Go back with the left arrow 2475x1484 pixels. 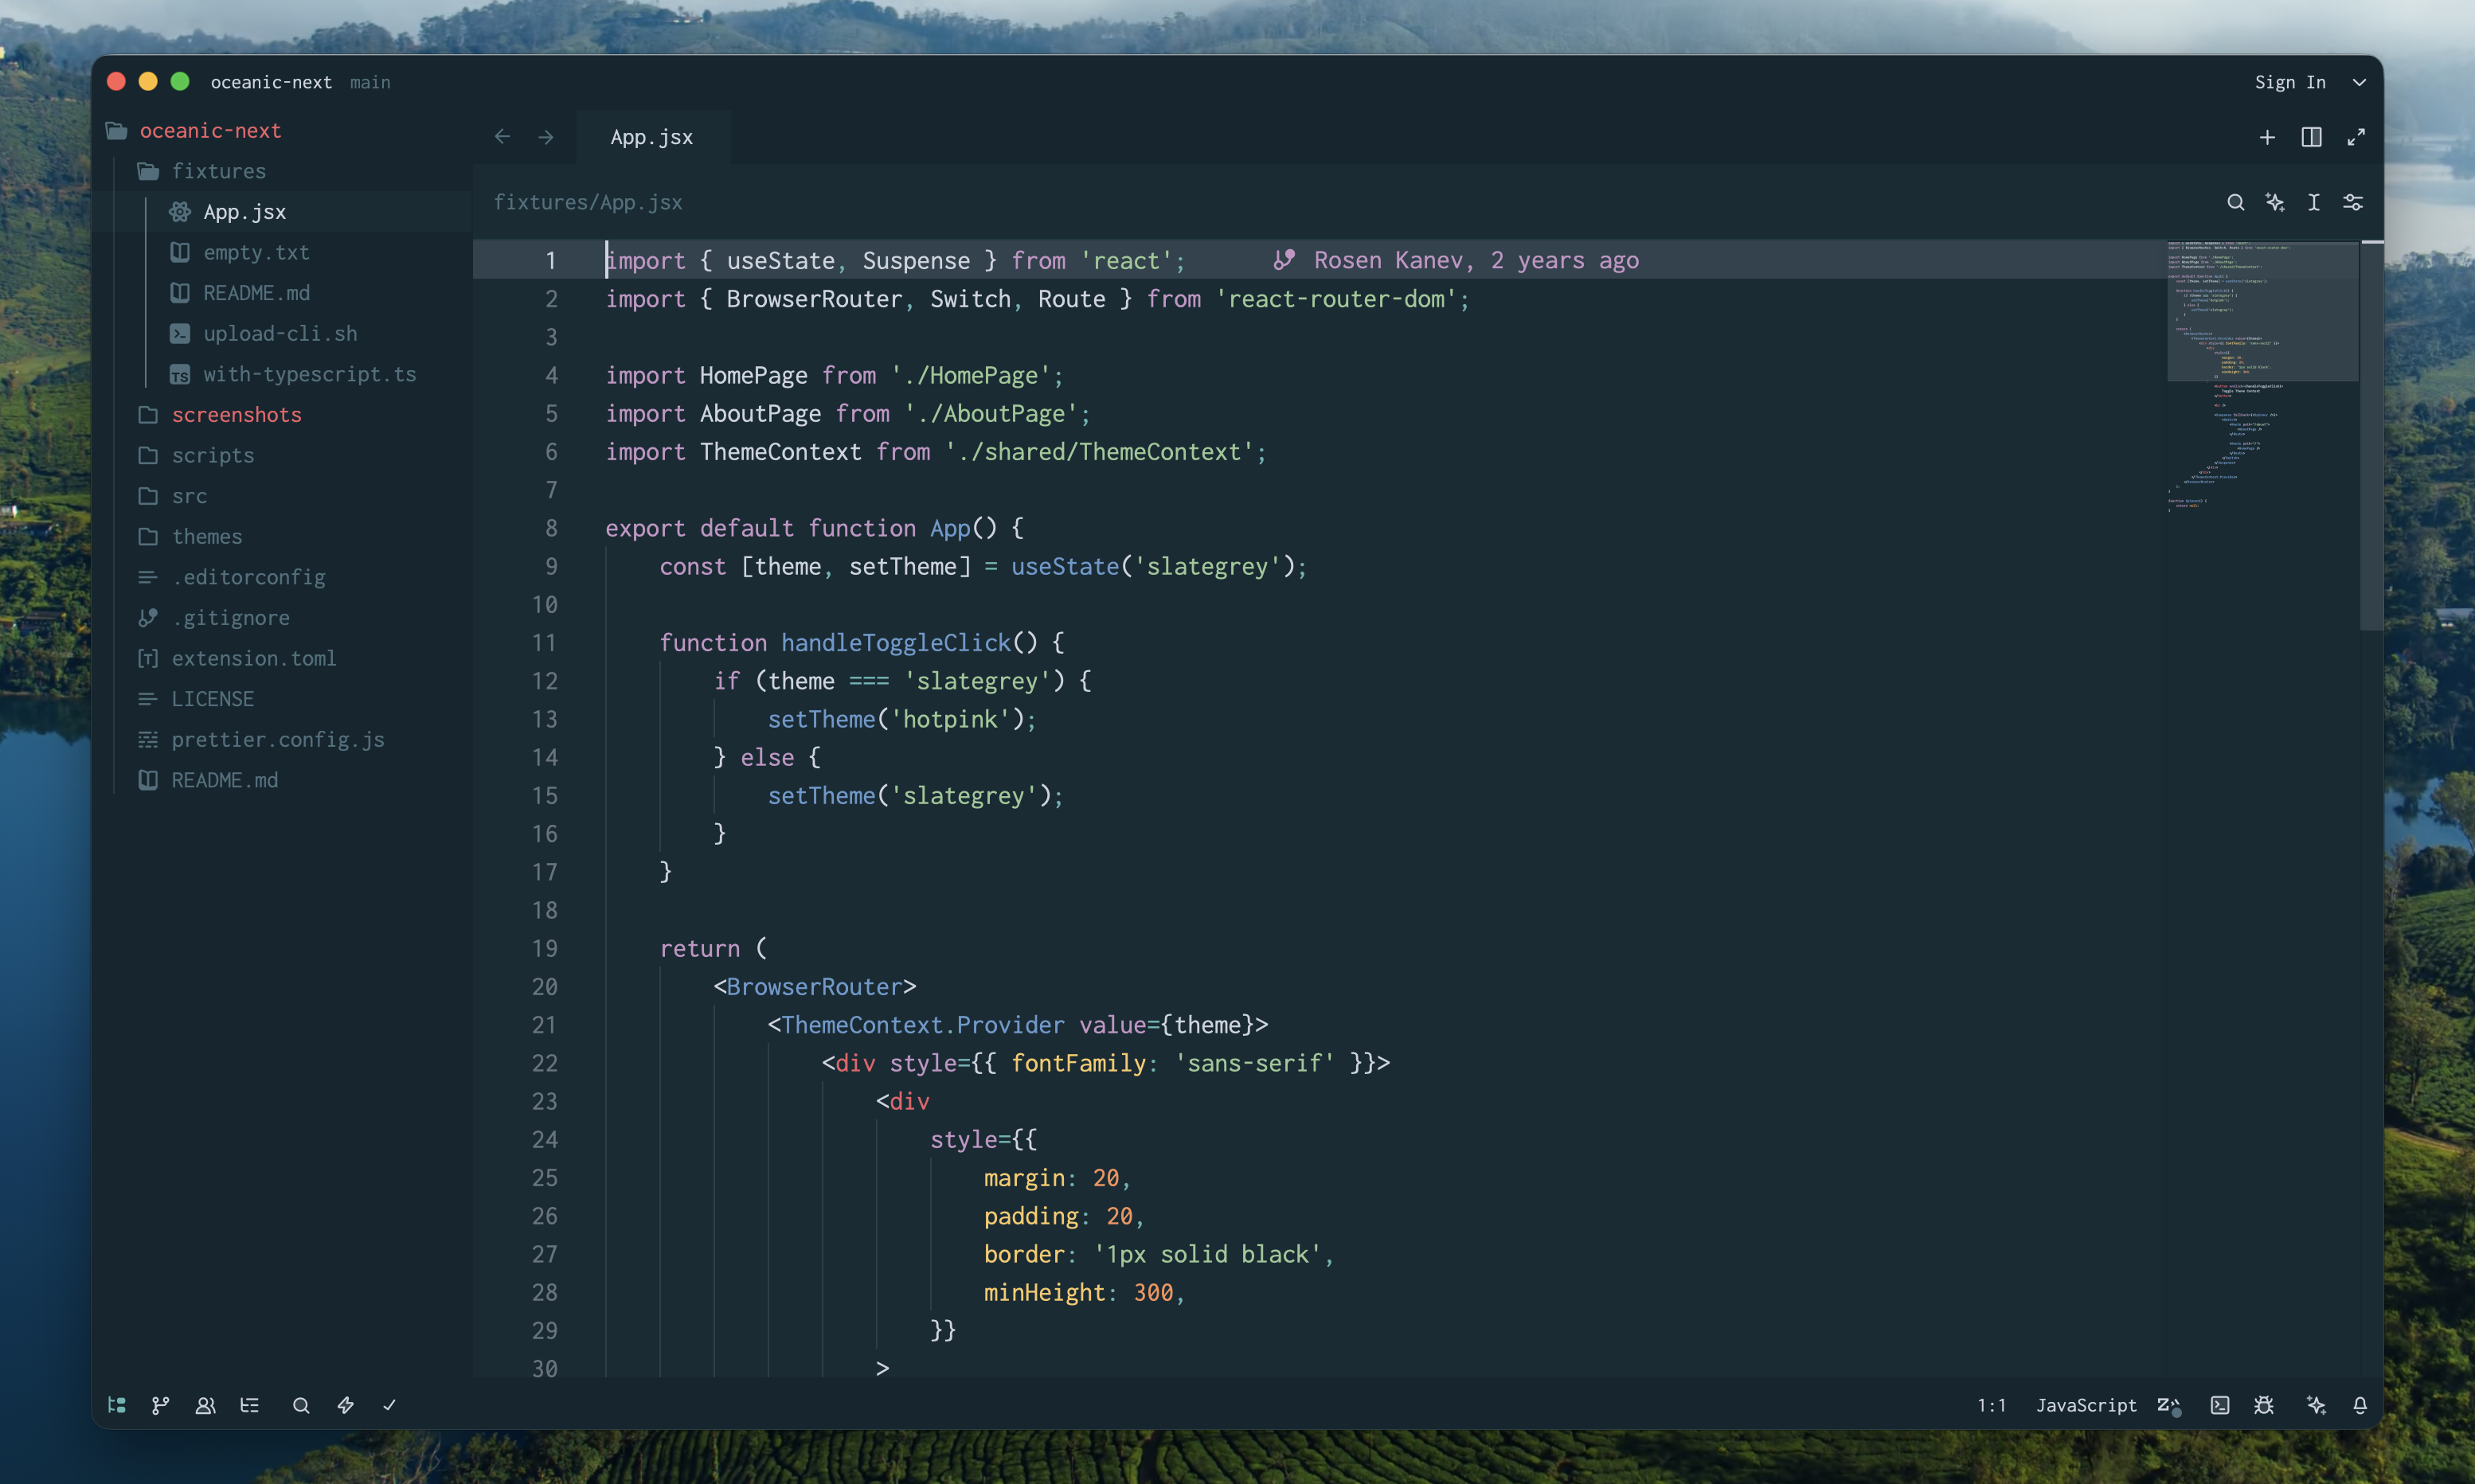click(503, 137)
